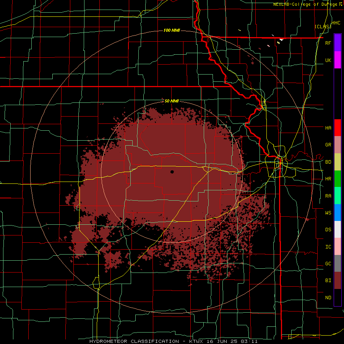Click the RA legend label

(328, 196)
